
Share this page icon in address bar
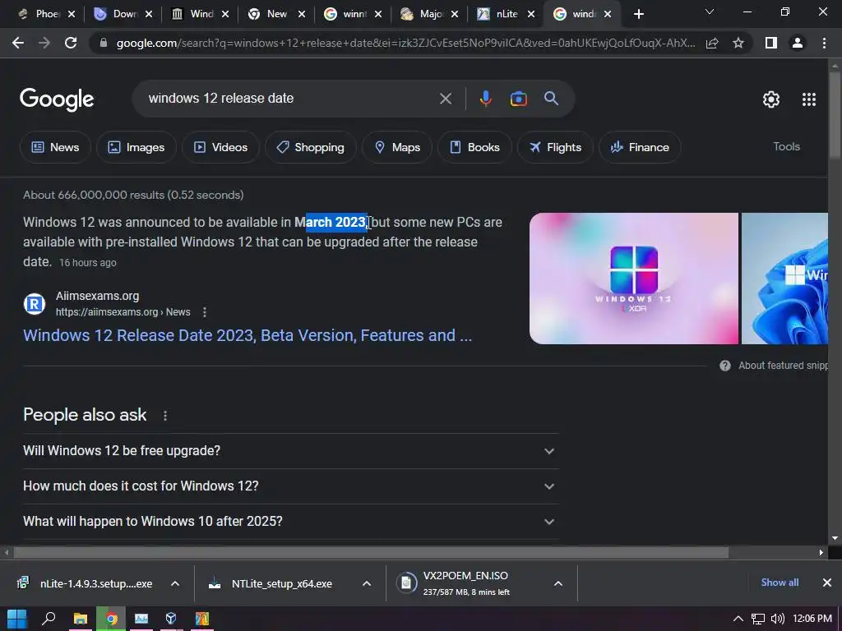tap(712, 43)
